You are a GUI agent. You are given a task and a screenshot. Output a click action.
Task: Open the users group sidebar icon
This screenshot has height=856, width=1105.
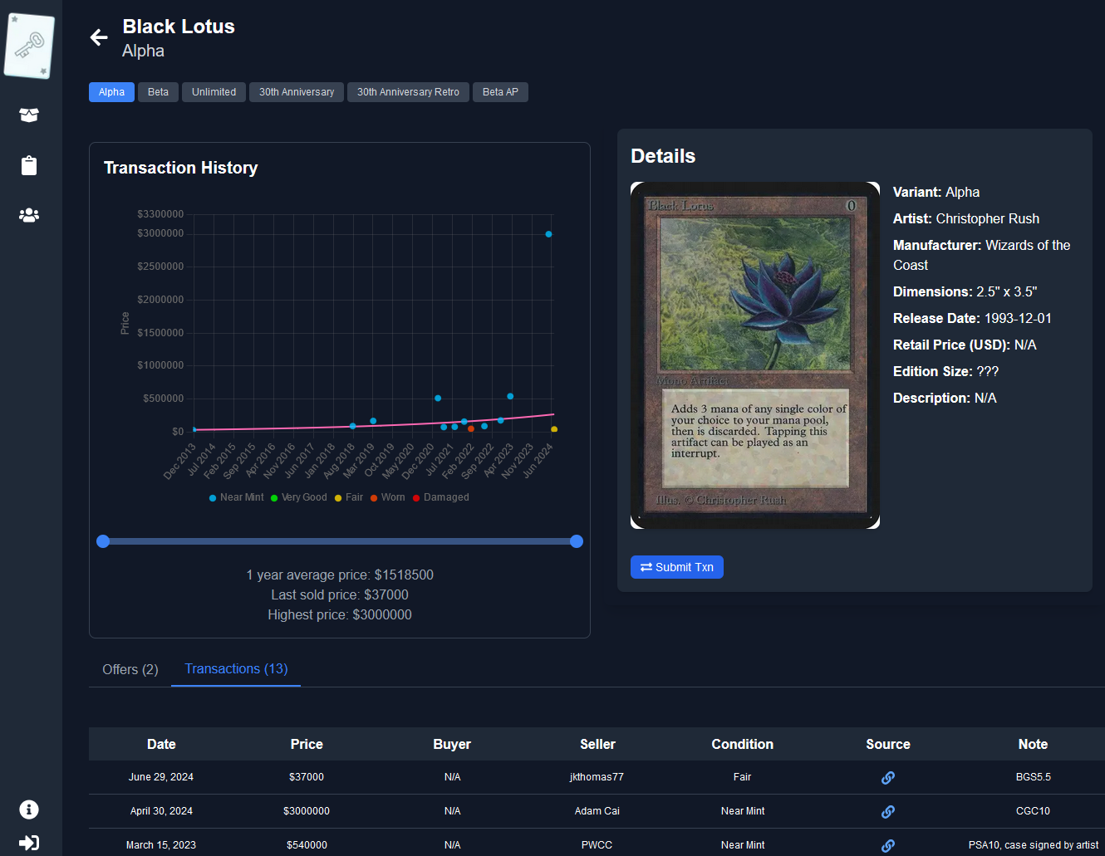coord(29,215)
